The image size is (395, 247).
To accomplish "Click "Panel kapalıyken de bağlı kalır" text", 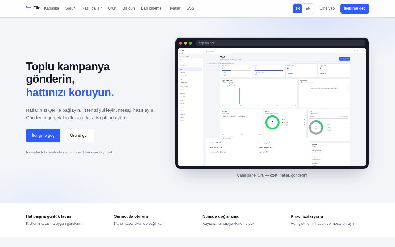I will pyautogui.click(x=139, y=224).
